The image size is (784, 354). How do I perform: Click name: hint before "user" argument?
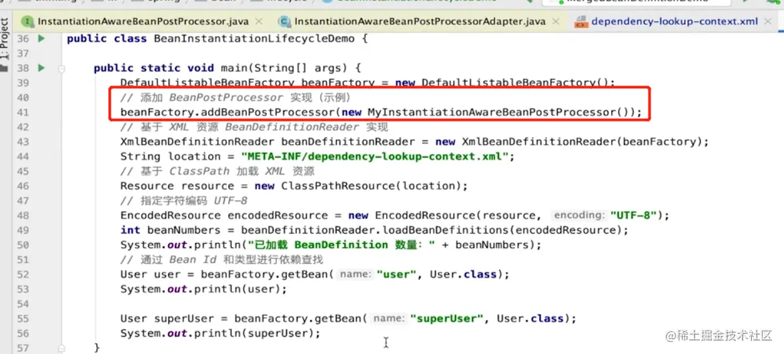[x=356, y=275]
